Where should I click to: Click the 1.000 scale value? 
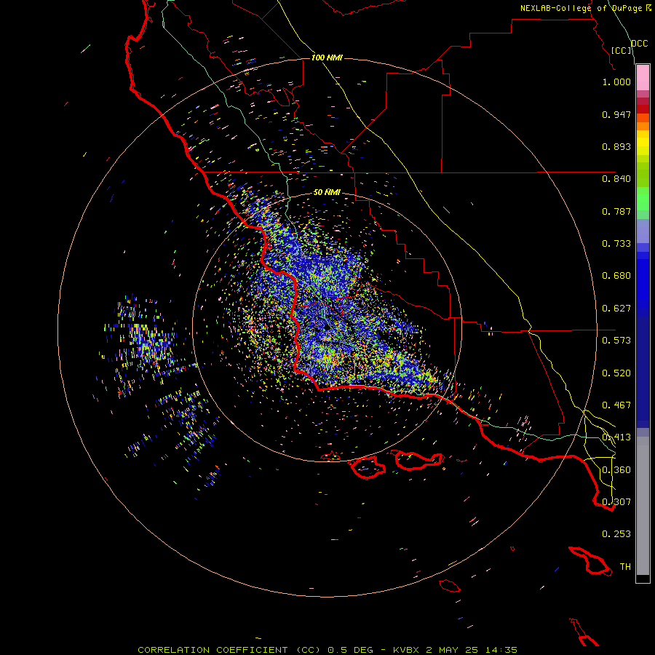click(616, 82)
